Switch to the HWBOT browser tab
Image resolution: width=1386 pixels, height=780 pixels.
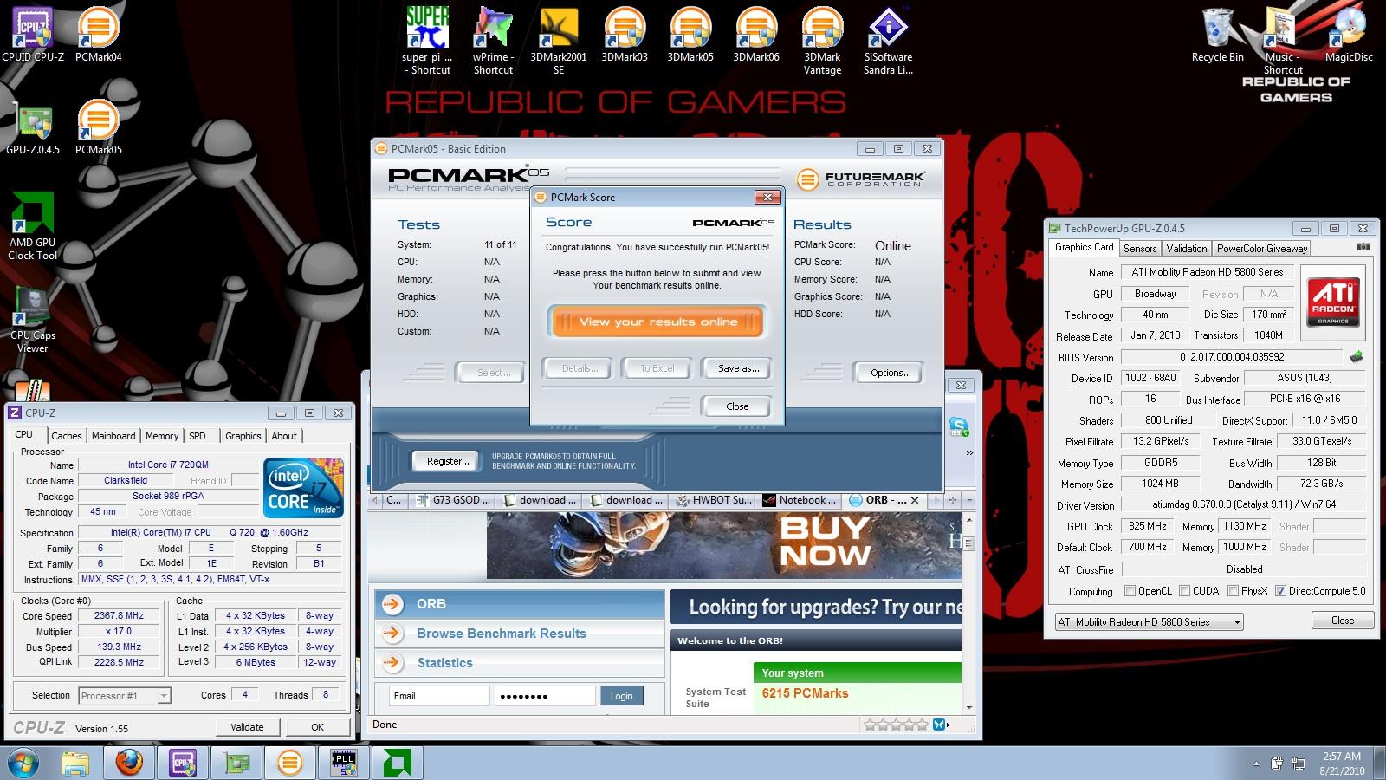pyautogui.click(x=714, y=500)
